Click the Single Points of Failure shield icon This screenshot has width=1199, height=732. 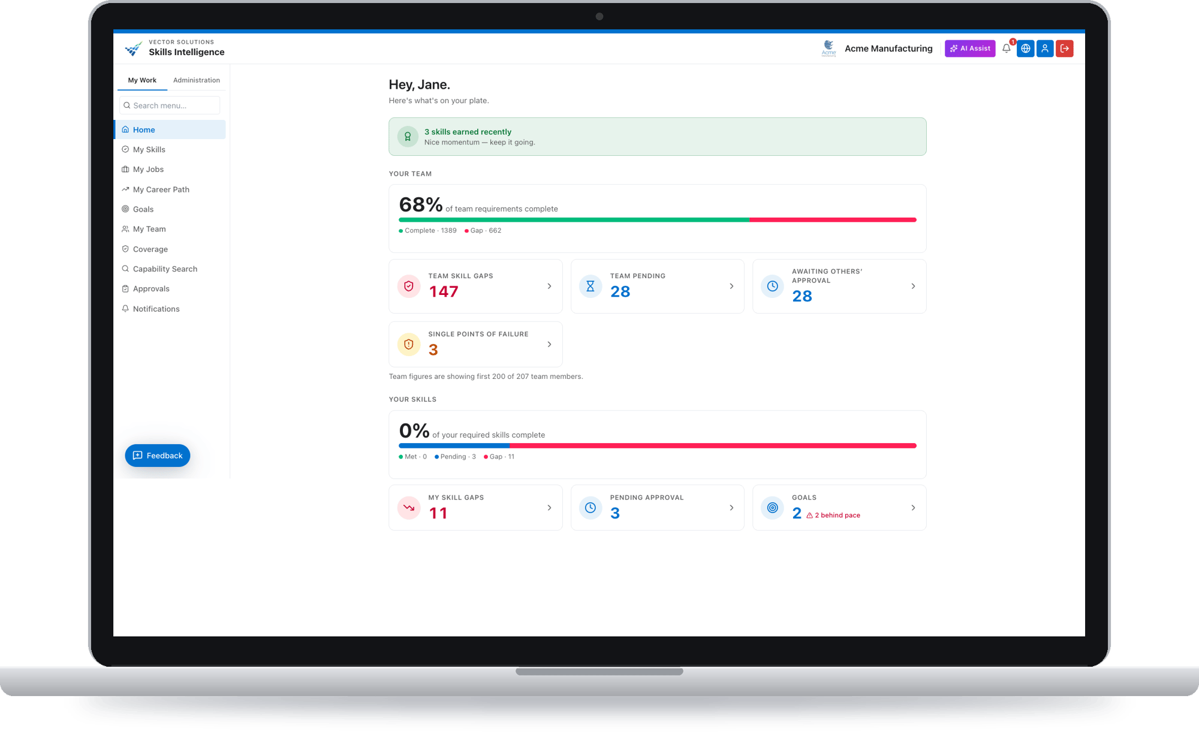(x=409, y=344)
